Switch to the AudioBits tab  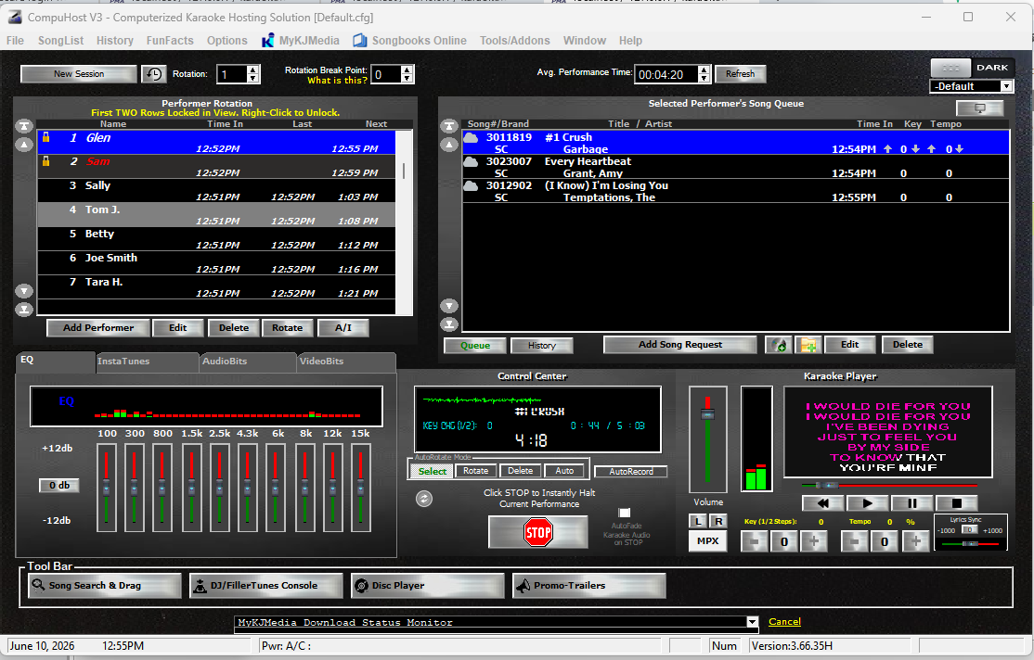[x=247, y=362]
